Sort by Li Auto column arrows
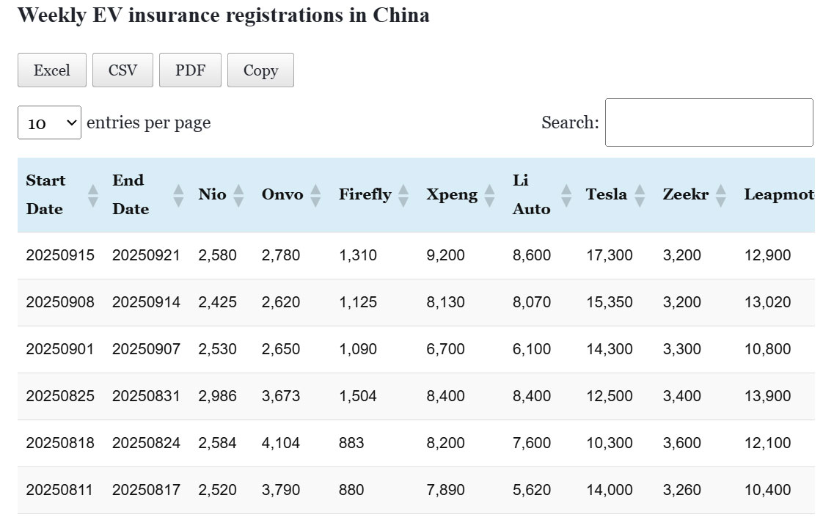The image size is (823, 520). pos(566,195)
